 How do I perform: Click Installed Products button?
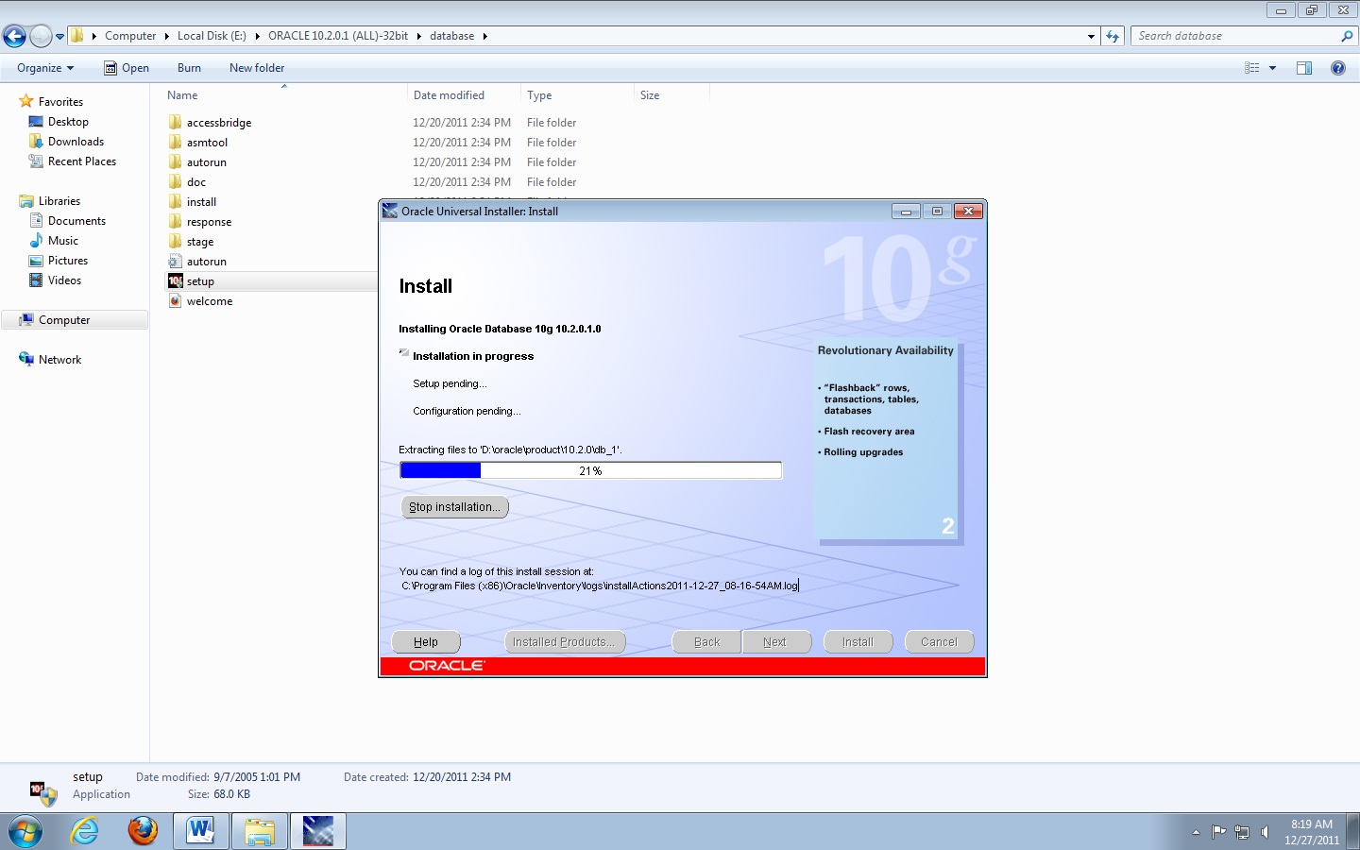coord(564,642)
